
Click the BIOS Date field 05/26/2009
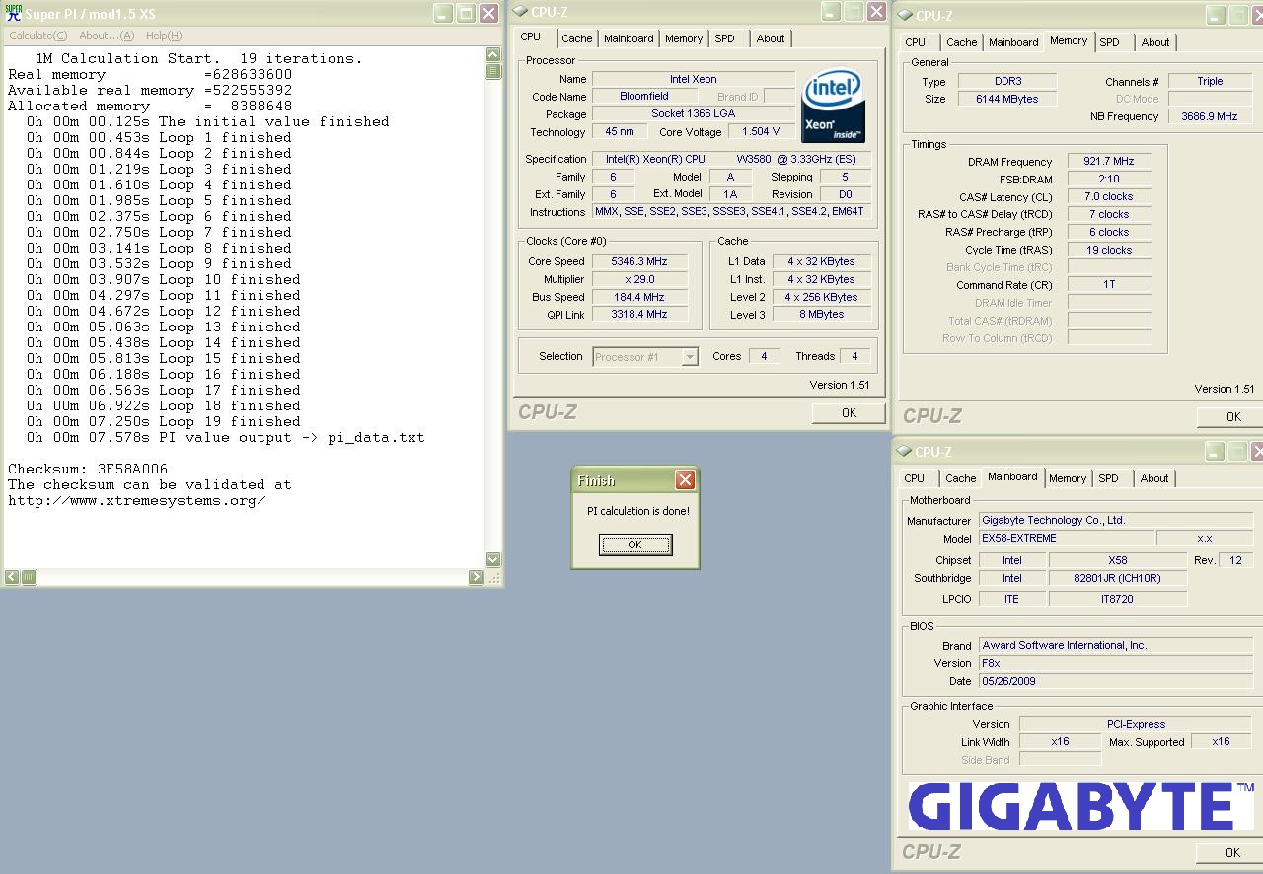coord(1114,681)
